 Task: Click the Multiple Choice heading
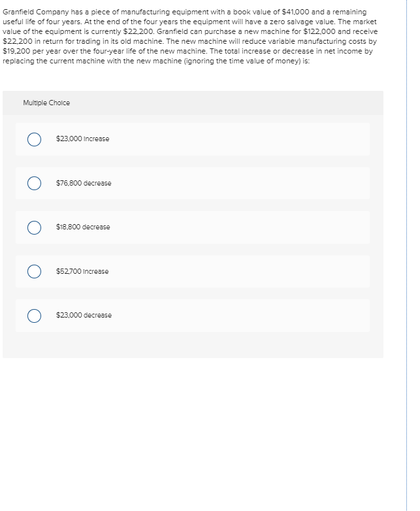click(46, 103)
